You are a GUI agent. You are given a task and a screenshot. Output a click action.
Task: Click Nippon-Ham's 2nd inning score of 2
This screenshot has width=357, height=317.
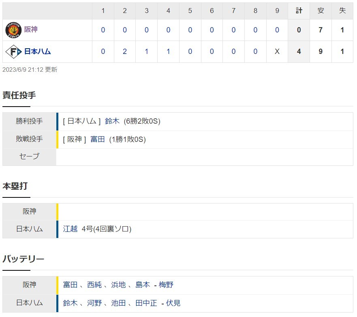point(125,52)
